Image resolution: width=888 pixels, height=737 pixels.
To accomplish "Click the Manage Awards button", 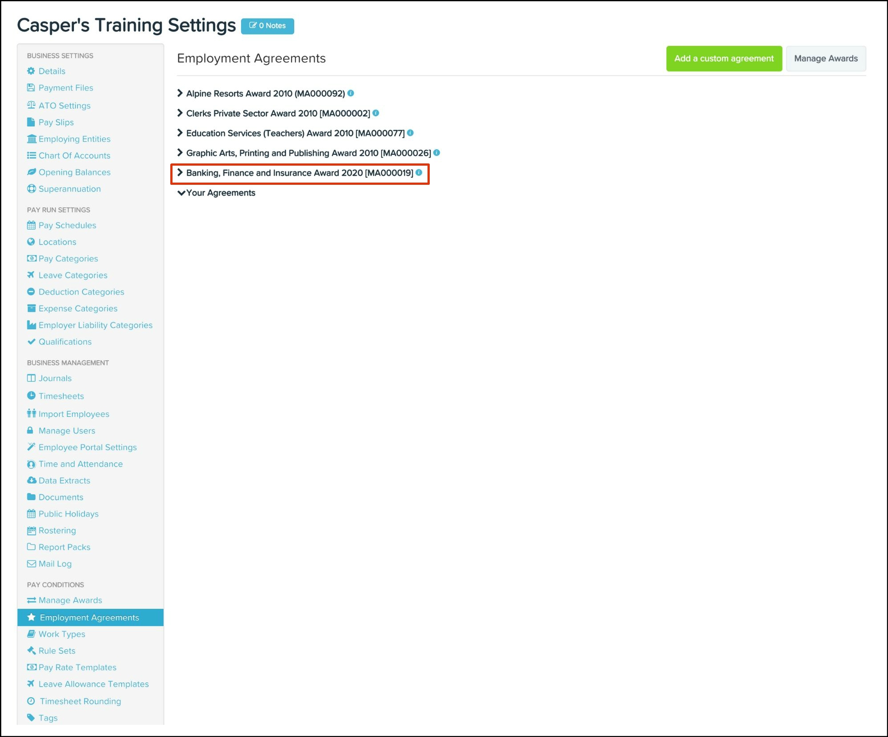I will coord(826,58).
